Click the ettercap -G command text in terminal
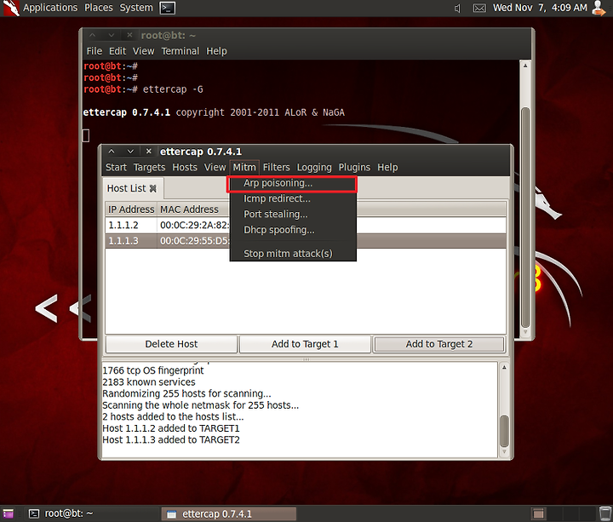613x522 pixels. [x=173, y=89]
